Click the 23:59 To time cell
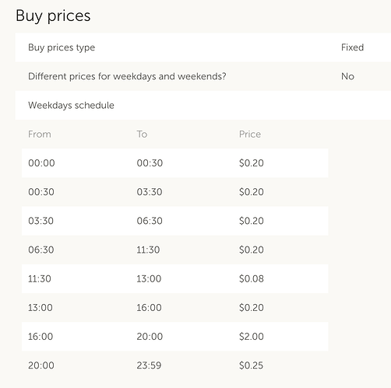 pyautogui.click(x=149, y=365)
